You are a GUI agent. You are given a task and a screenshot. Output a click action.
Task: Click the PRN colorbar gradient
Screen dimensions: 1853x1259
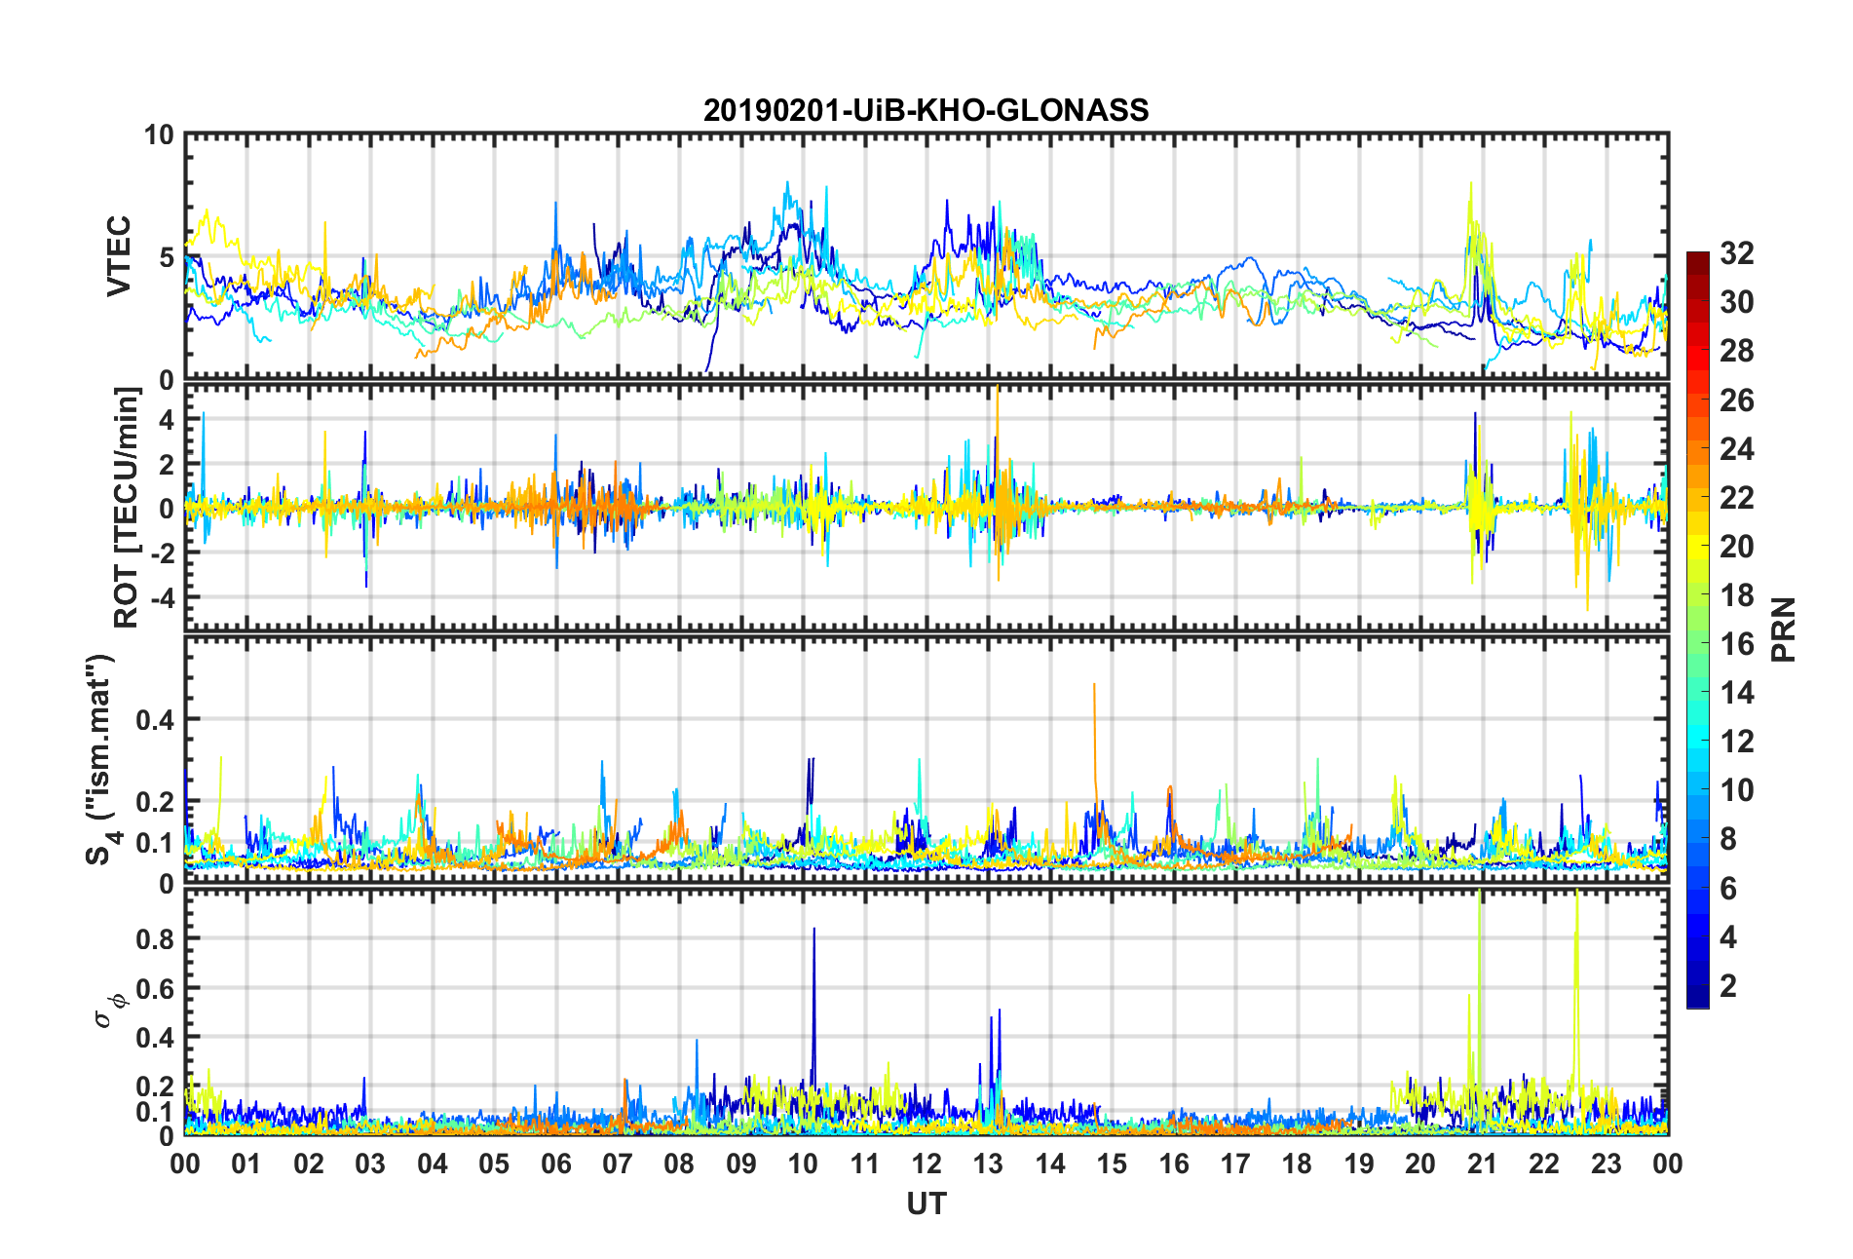1697,629
